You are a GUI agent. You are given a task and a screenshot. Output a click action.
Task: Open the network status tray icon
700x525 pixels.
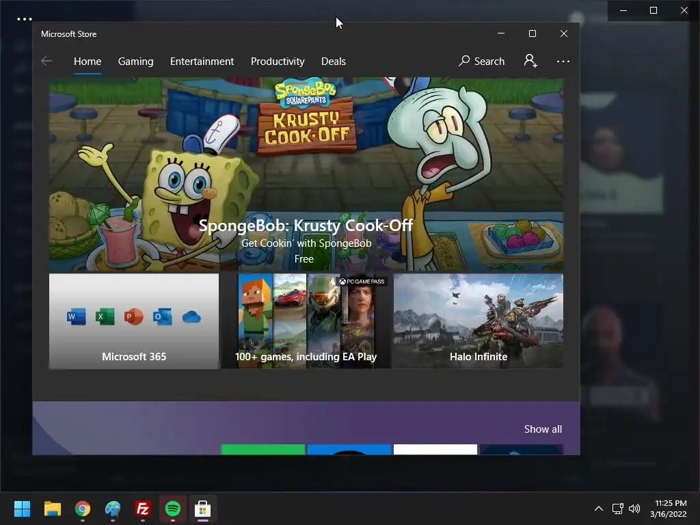point(617,509)
